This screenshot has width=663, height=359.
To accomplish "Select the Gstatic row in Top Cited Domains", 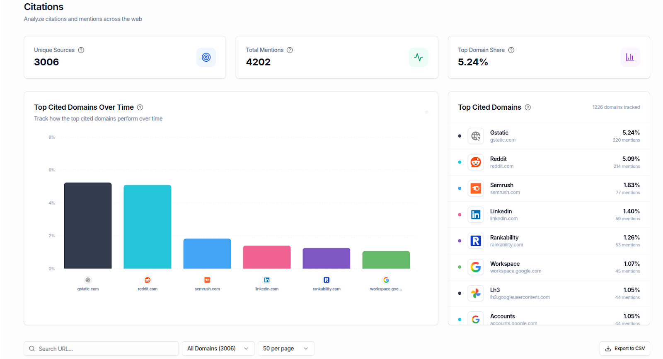I will click(549, 136).
